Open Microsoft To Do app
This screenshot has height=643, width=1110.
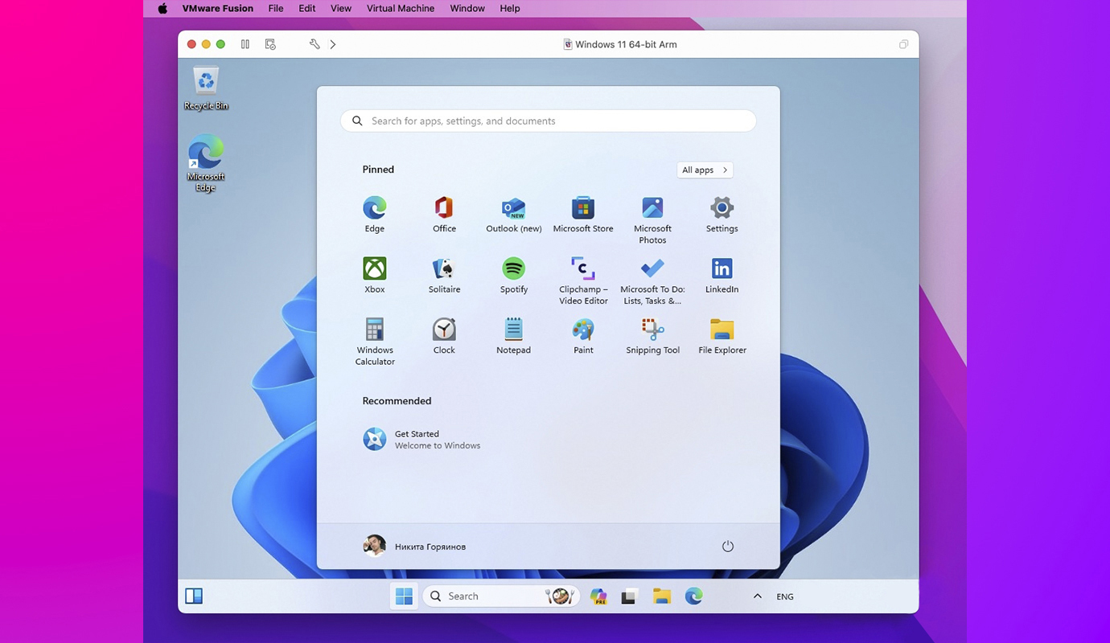tap(652, 281)
